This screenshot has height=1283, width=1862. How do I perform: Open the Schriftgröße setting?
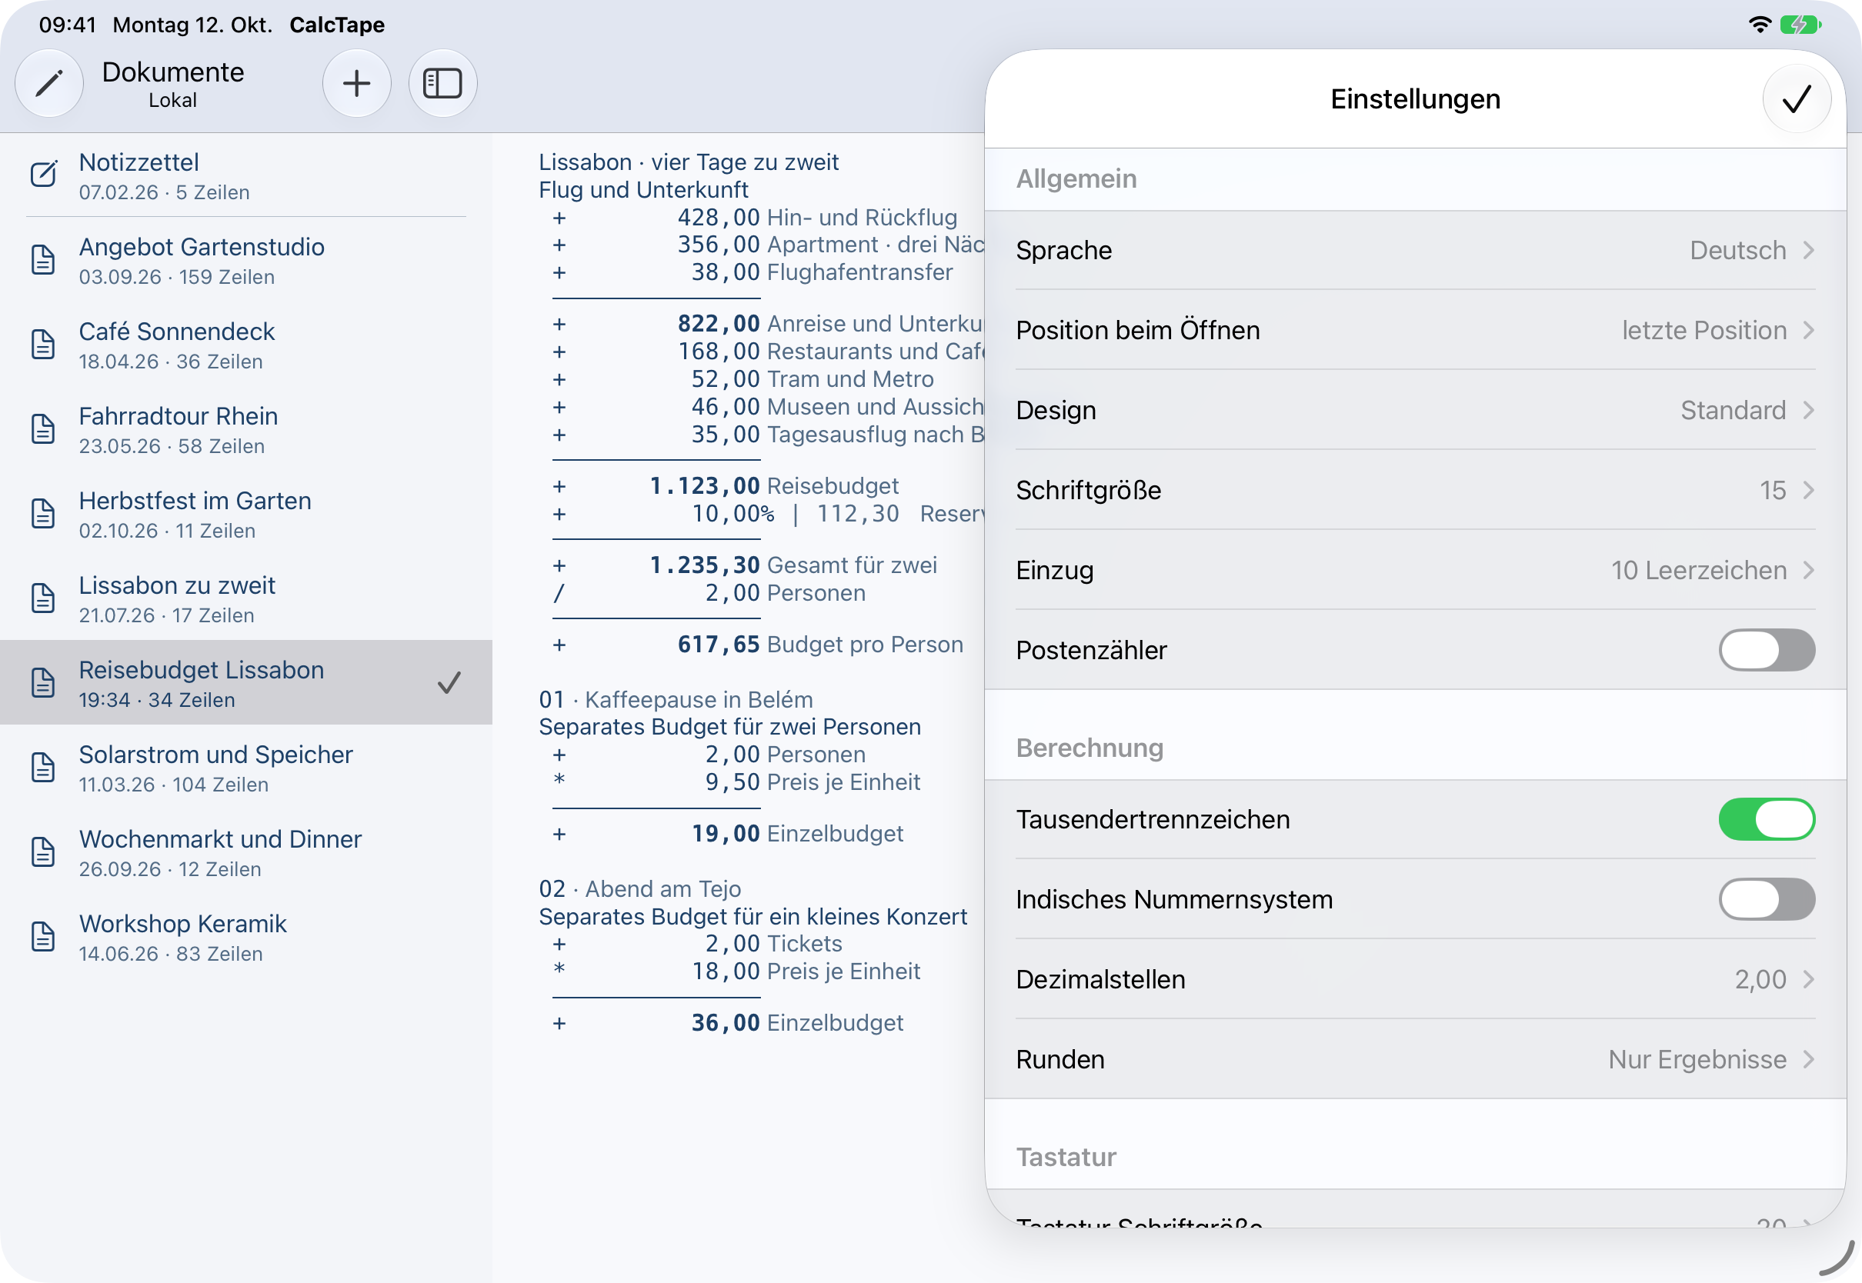(1415, 489)
